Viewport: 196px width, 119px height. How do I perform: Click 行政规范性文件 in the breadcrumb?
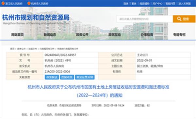(x=47, y=49)
